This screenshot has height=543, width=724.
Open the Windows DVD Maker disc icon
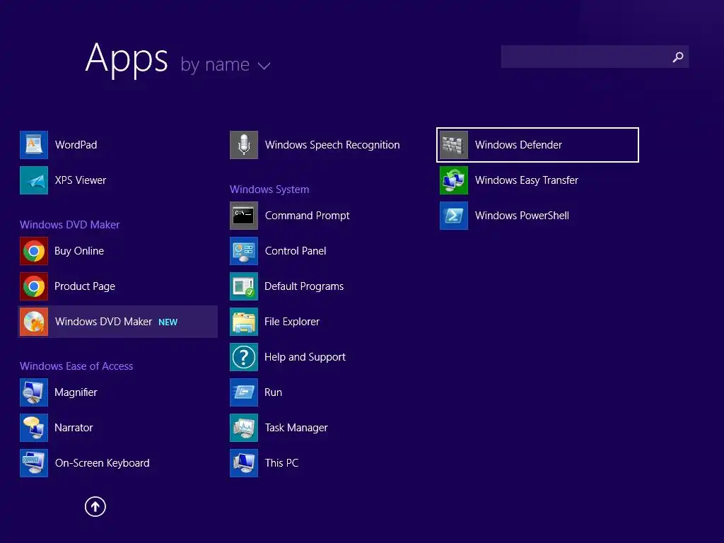coord(34,322)
